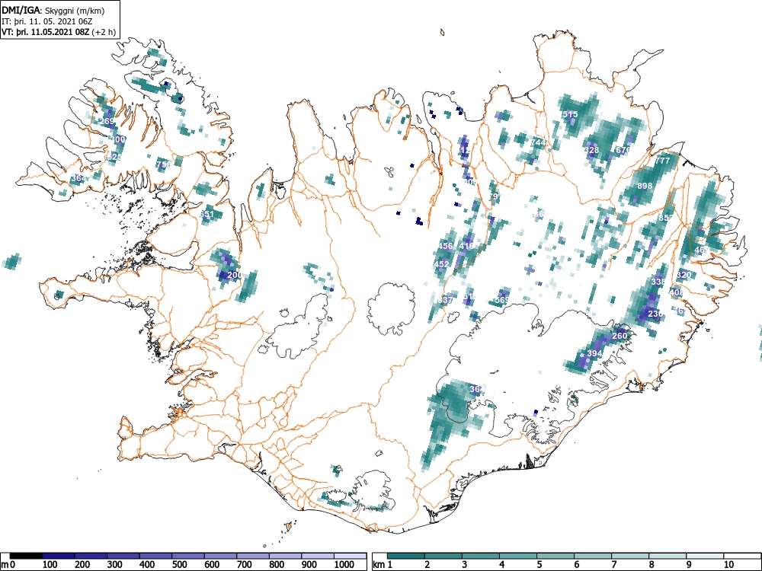Click the '320' map value label
762x571 pixels.
[684, 275]
